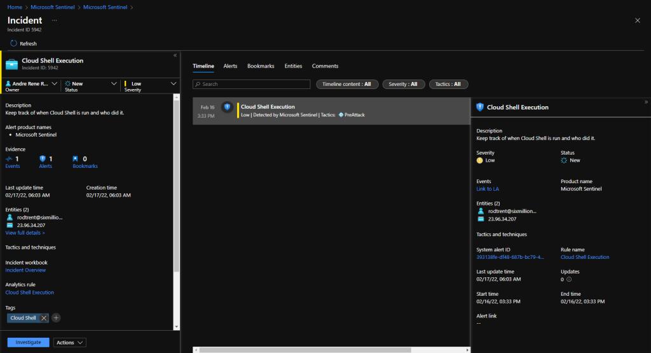Image resolution: width=651 pixels, height=353 pixels.
Task: Open the ellipsis menu next to Incident title
Action: click(x=55, y=20)
